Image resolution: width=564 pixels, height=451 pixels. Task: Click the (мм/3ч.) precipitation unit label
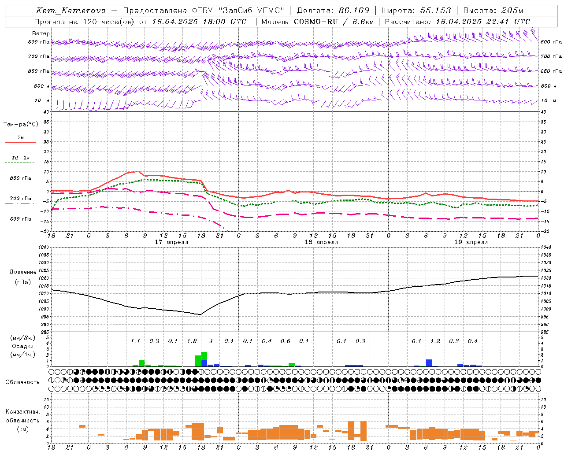tap(23, 338)
